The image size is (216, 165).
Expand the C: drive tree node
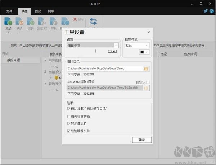(51, 78)
